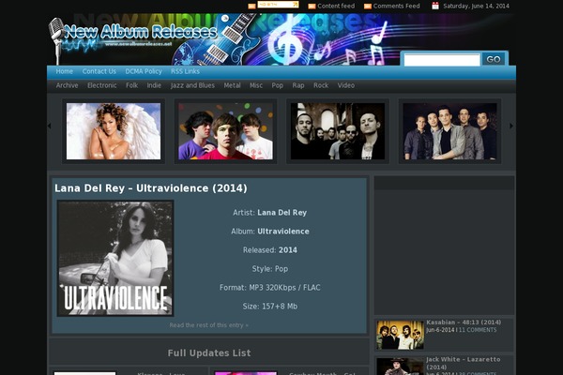
Task: Open the five men in shirts carousel thumbnail
Action: (x=449, y=131)
